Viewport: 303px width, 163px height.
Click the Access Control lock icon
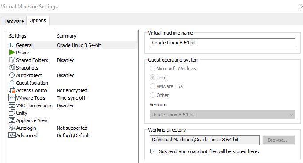tap(12, 90)
